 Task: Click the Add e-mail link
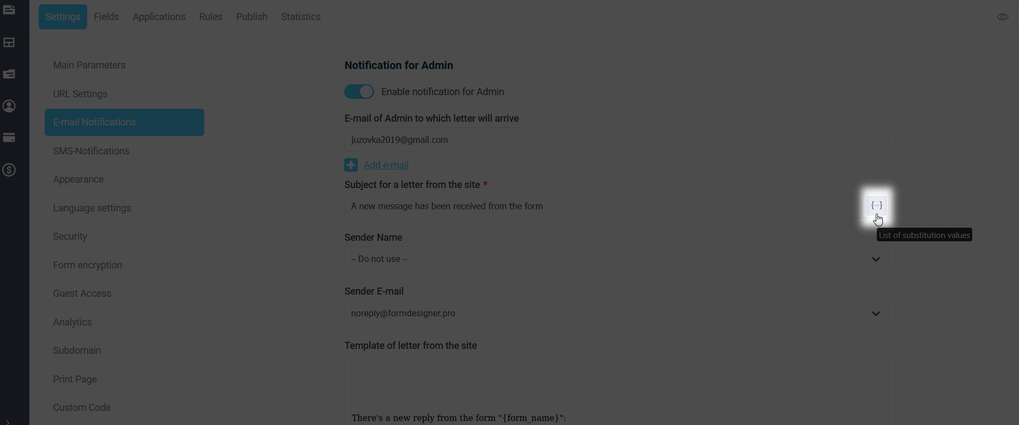click(x=386, y=165)
